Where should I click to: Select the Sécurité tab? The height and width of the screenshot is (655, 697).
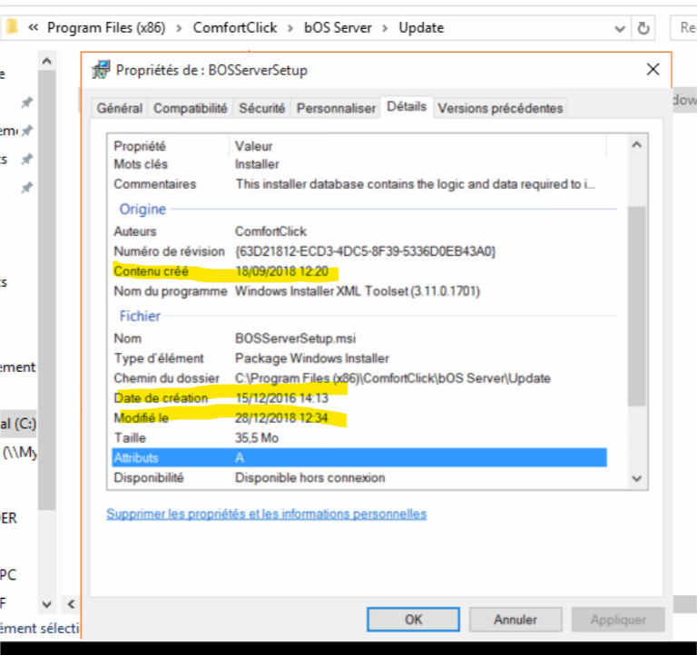tap(261, 108)
